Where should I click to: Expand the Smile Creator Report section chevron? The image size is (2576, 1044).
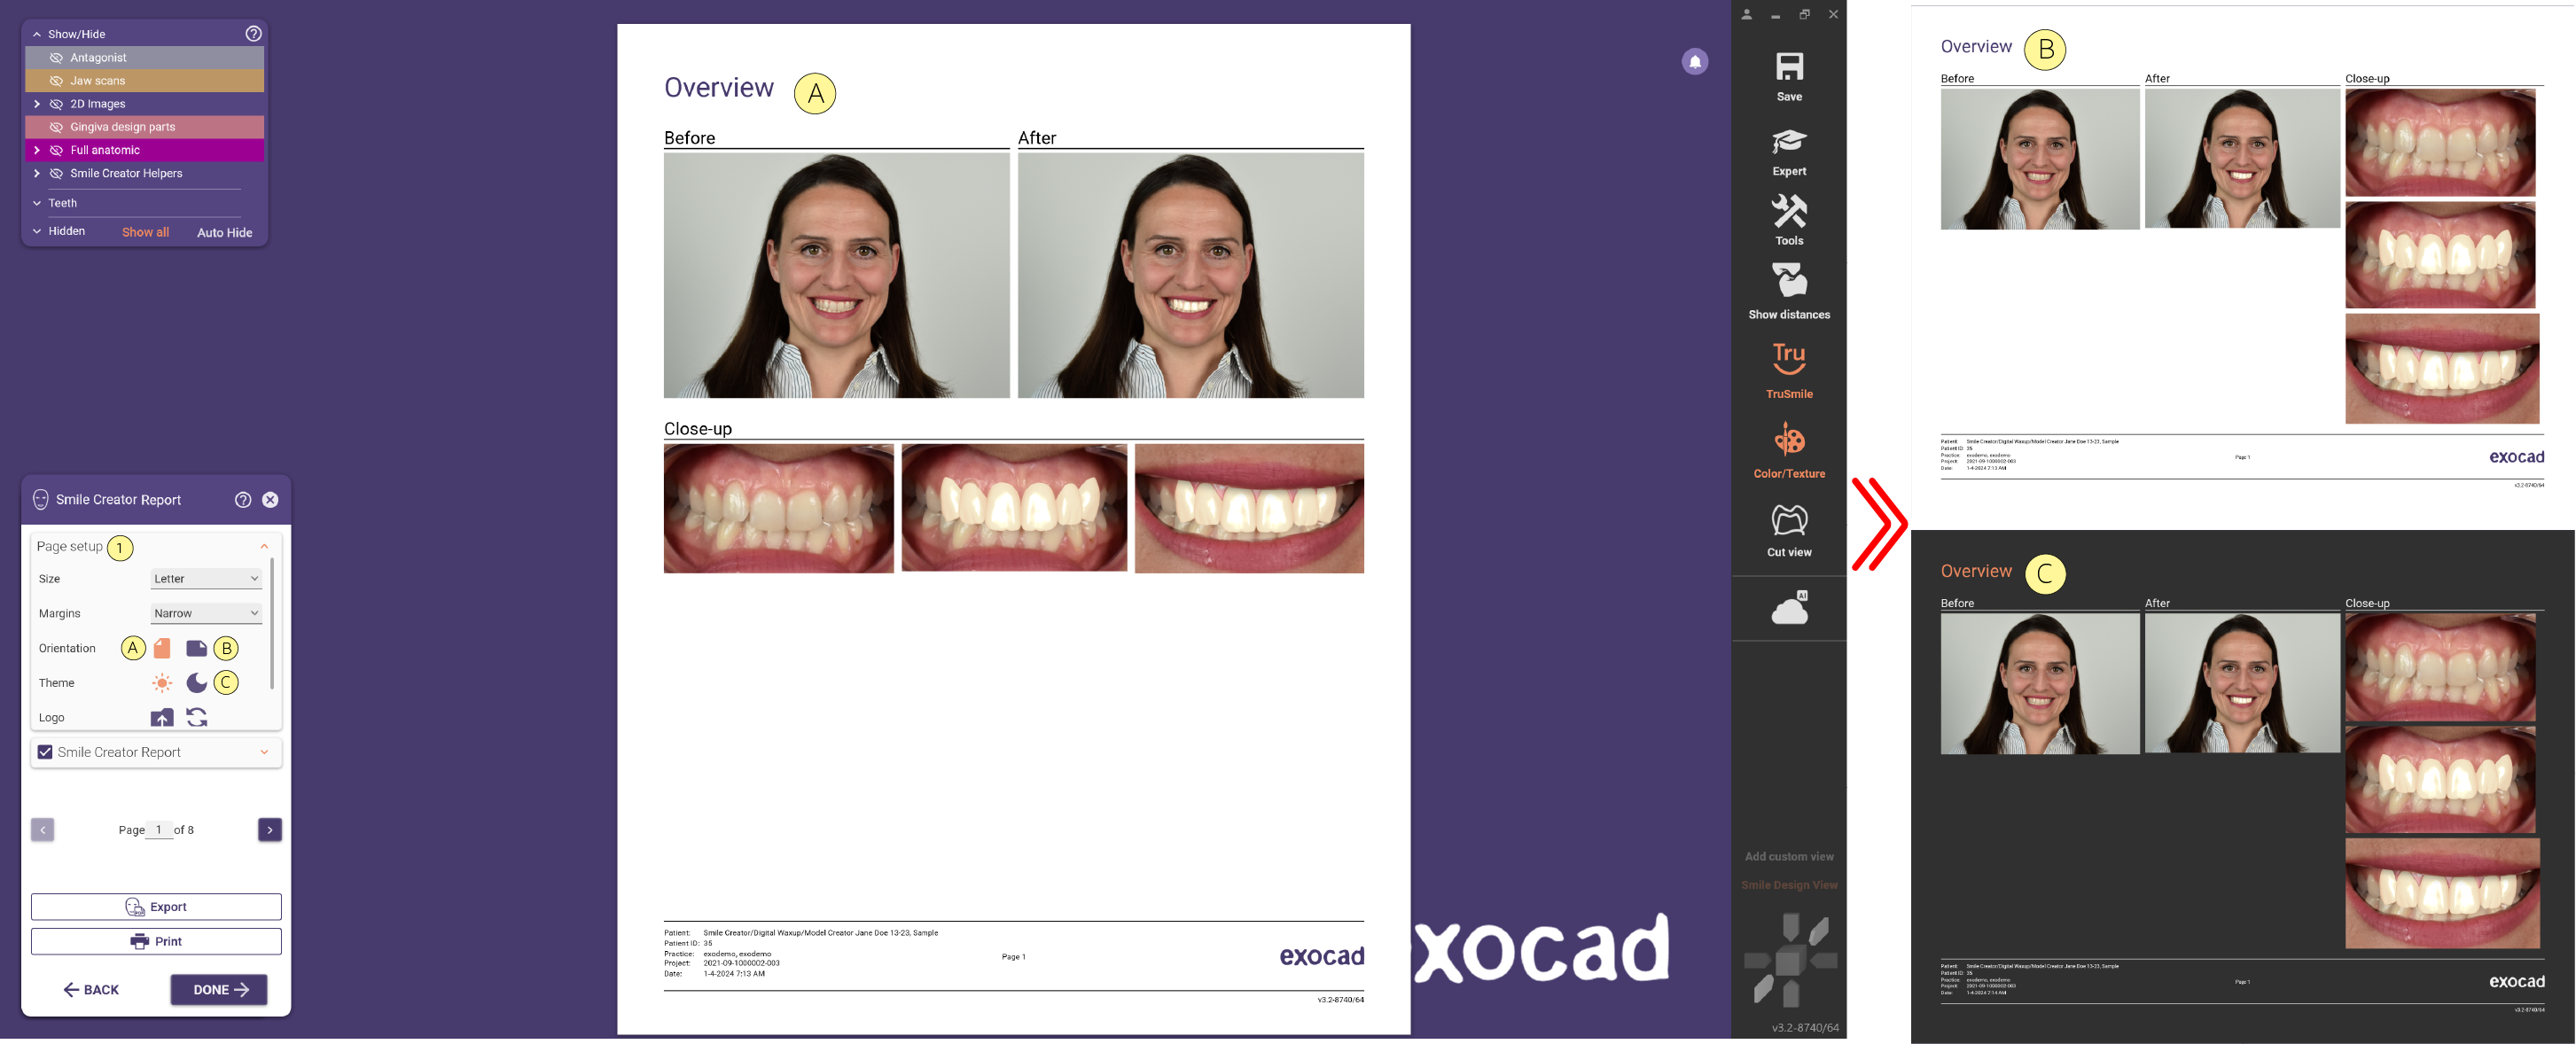point(264,752)
